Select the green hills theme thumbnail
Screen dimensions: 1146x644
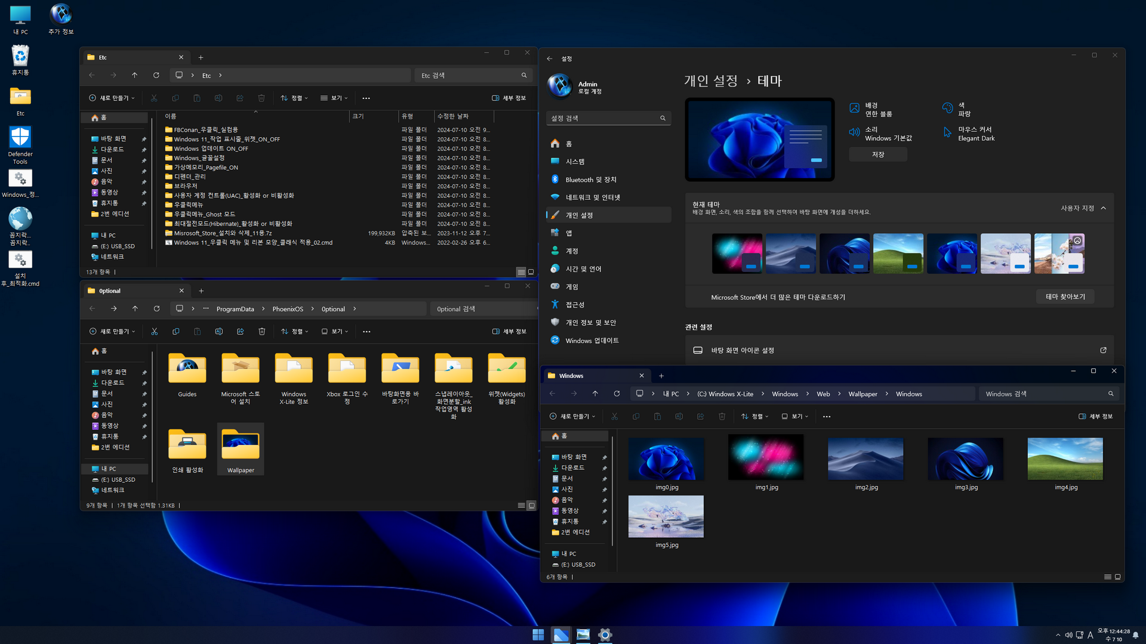tap(898, 253)
